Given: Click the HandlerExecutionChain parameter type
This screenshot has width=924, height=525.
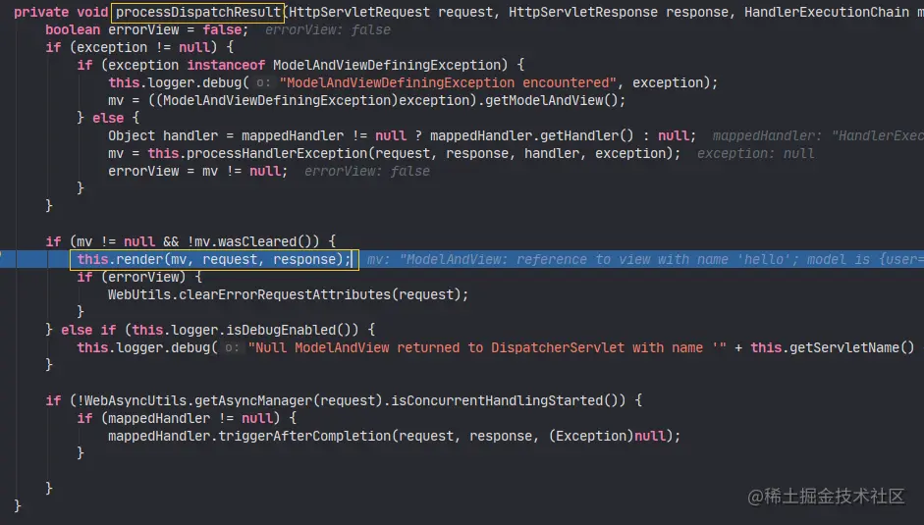Looking at the screenshot, I should click(x=826, y=12).
